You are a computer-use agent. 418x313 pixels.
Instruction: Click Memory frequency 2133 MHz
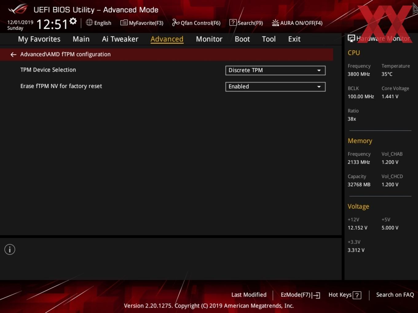[359, 162]
